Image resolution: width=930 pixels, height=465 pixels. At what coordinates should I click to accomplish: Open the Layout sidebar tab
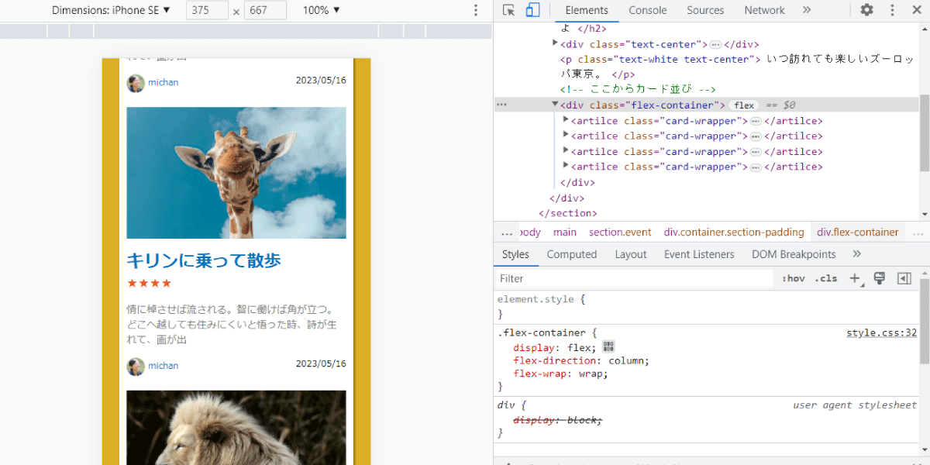tap(631, 254)
